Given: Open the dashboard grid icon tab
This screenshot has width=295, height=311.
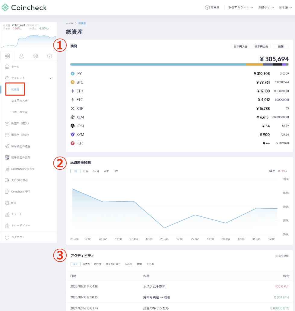Looking at the screenshot, I should tap(7, 56).
